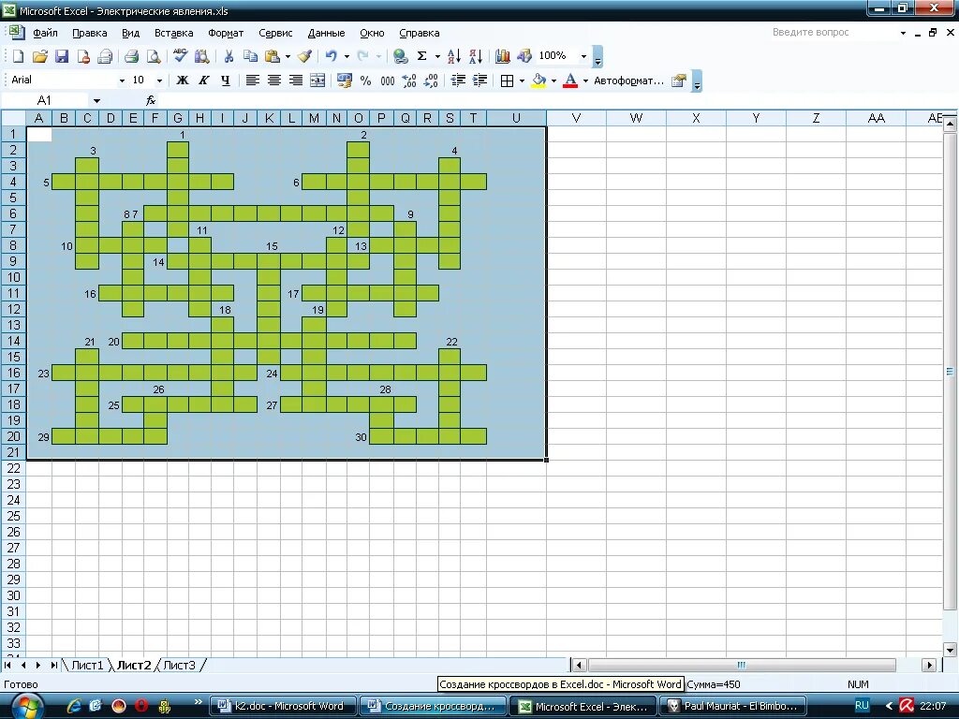Expand the AutoSum functions dropdown arrow

437,56
